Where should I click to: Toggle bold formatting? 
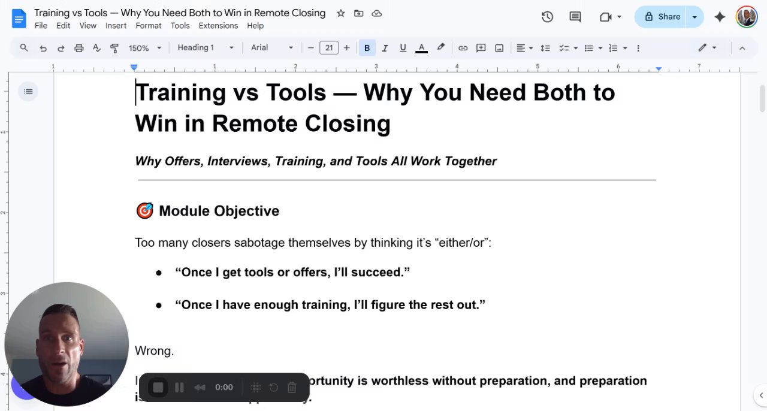367,48
